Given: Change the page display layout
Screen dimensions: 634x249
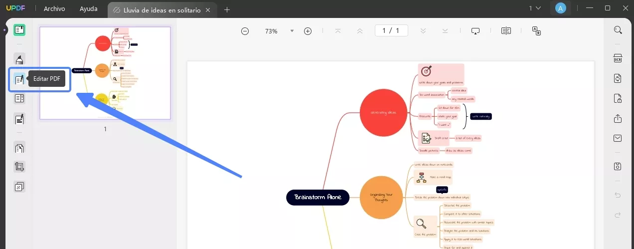Looking at the screenshot, I should pyautogui.click(x=506, y=31).
